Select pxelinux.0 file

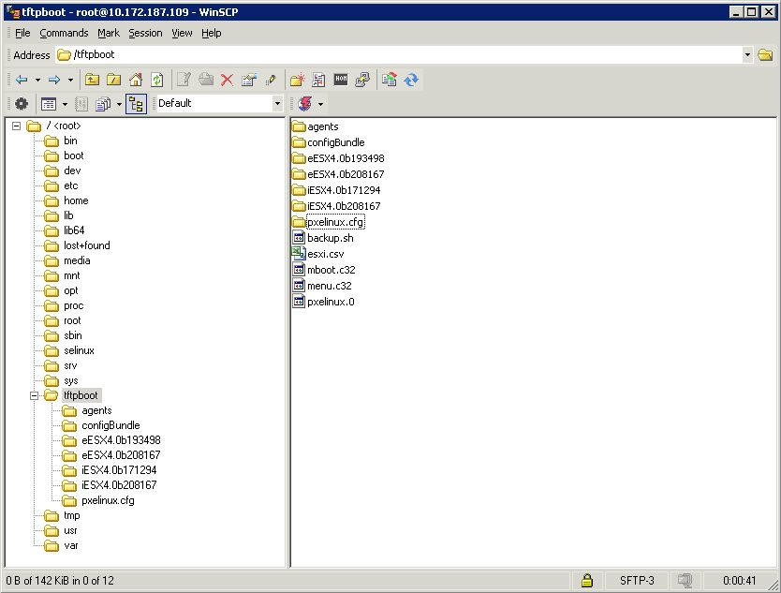click(x=331, y=302)
